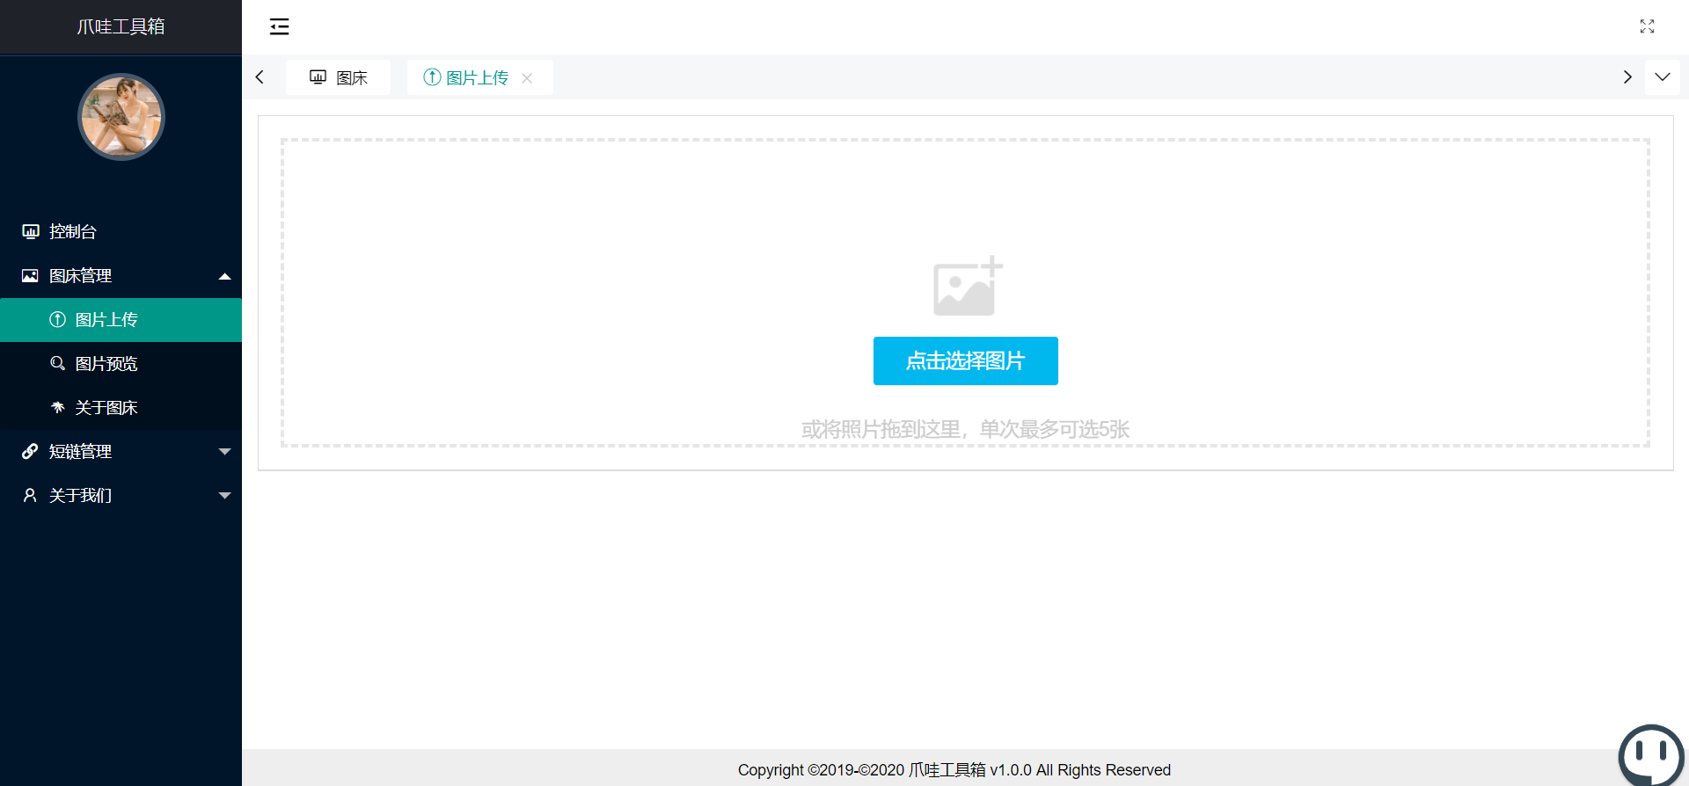The image size is (1689, 786).
Task: Open 图片预览 sidebar item
Action: [121, 364]
